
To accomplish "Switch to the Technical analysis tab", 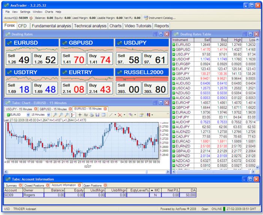I will coord(90,26).
